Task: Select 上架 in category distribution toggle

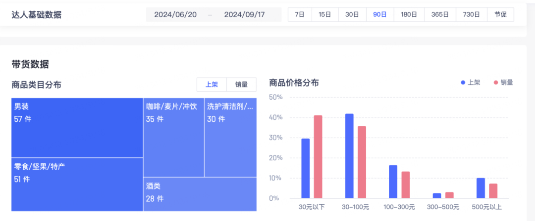Action: (x=212, y=84)
